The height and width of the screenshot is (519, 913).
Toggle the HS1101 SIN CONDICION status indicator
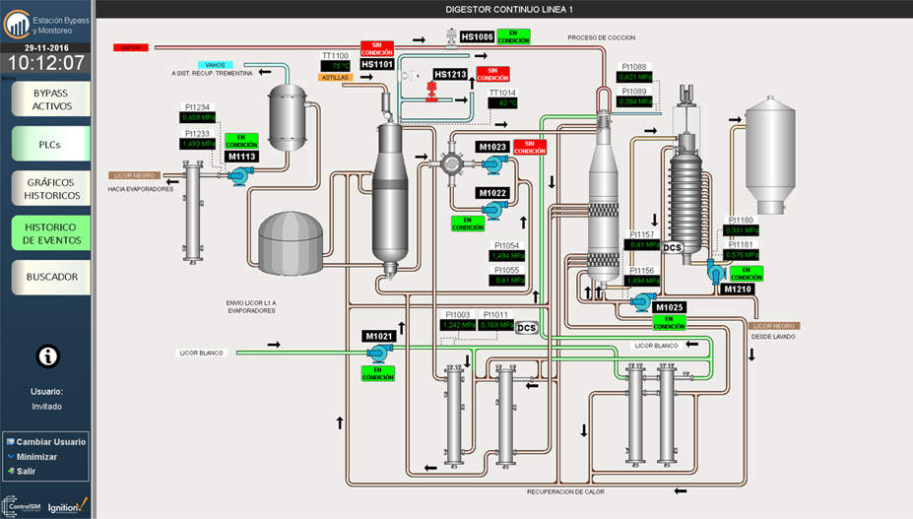(376, 47)
